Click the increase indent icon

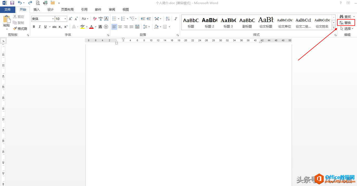coord(149,19)
